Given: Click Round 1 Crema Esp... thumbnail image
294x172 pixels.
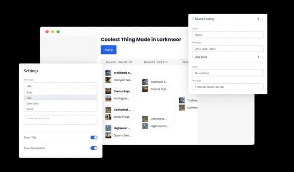Looking at the screenshot, I should click(108, 91).
